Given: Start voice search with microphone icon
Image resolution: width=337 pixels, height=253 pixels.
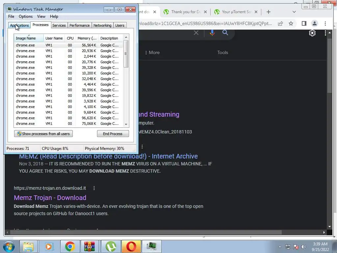Looking at the screenshot, I should [x=212, y=33].
